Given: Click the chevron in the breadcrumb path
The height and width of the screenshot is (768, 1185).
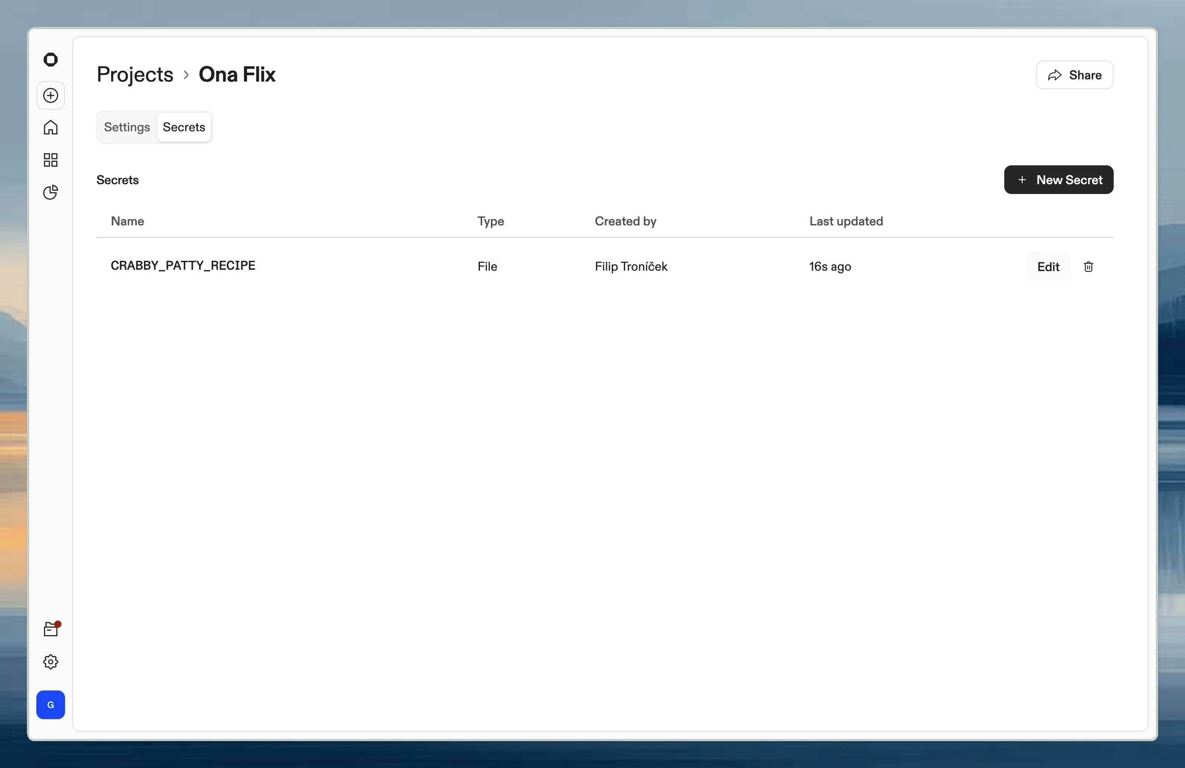Looking at the screenshot, I should [186, 75].
